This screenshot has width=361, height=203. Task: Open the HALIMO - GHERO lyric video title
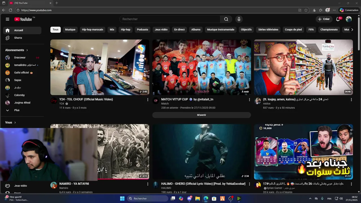pos(203,184)
